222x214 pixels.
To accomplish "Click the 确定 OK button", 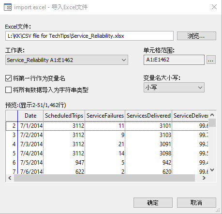I will click(153, 203).
